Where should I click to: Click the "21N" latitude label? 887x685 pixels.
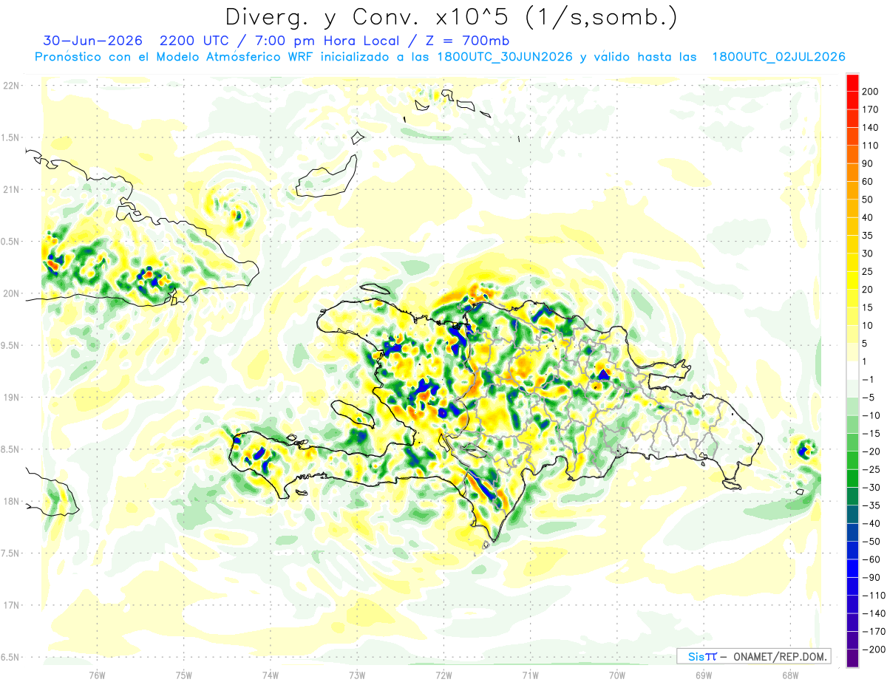coord(11,189)
